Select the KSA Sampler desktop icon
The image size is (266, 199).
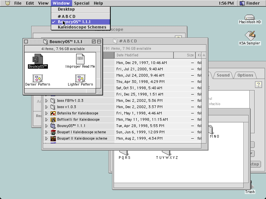pos(250,36)
